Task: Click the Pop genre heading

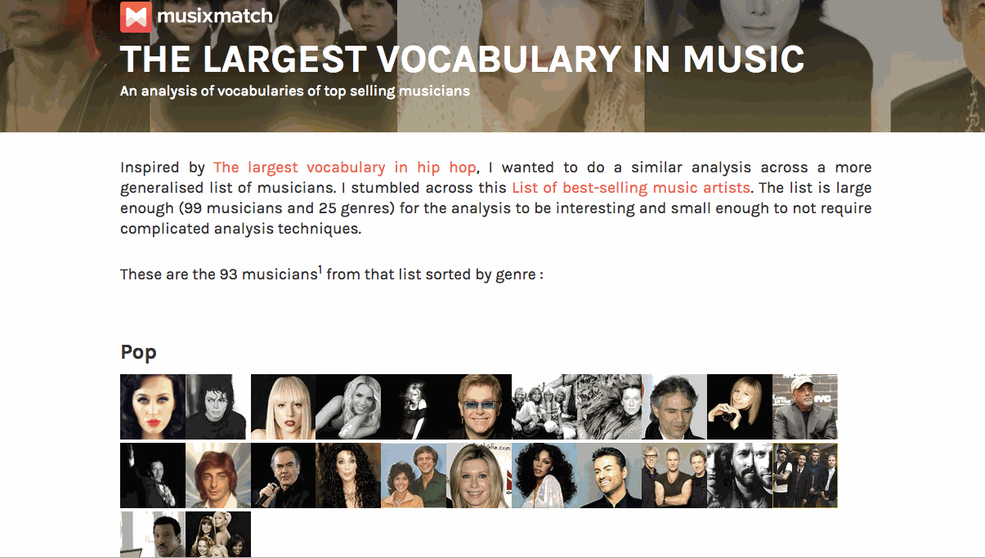Action: [138, 352]
